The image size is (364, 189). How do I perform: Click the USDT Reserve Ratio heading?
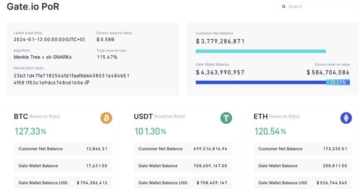click(x=160, y=116)
